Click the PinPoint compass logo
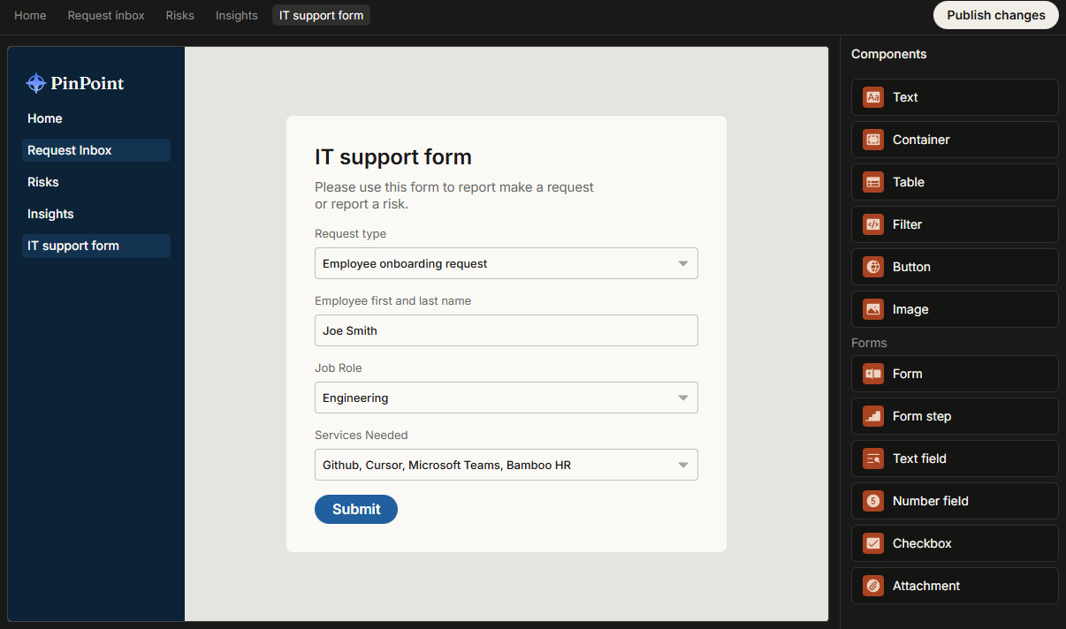This screenshot has height=629, width=1066. [36, 83]
